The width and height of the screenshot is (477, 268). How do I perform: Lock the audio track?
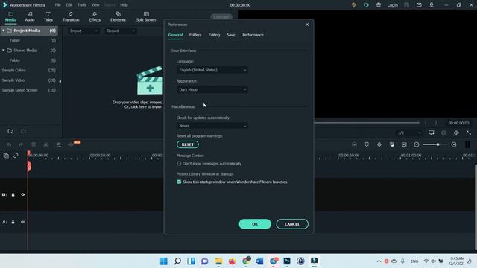pyautogui.click(x=13, y=222)
